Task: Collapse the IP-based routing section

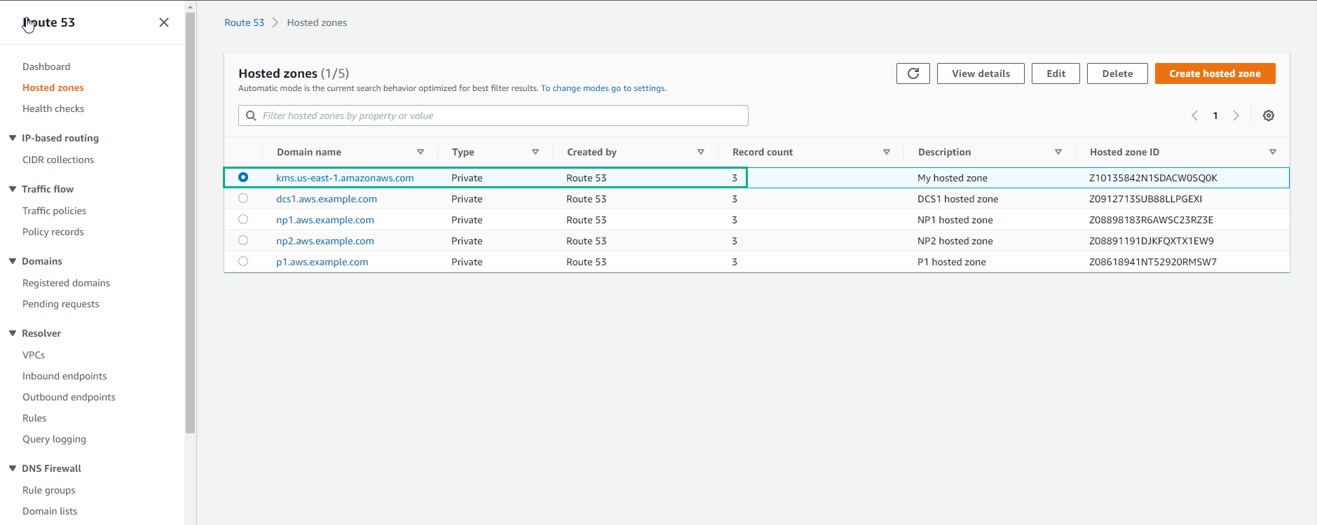Action: point(13,138)
